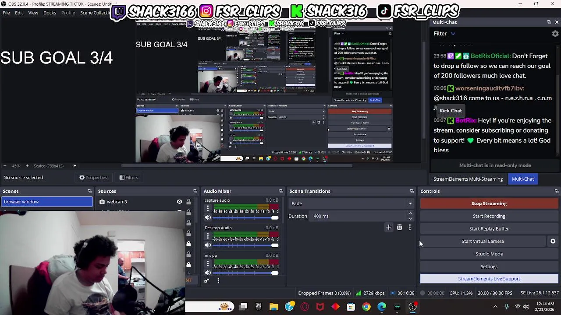
Task: Adjust Desktop Audio volume slider
Action: coord(245,245)
